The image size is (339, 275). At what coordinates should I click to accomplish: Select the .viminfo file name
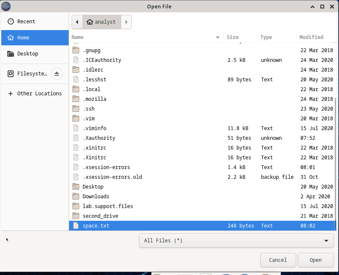click(x=94, y=128)
